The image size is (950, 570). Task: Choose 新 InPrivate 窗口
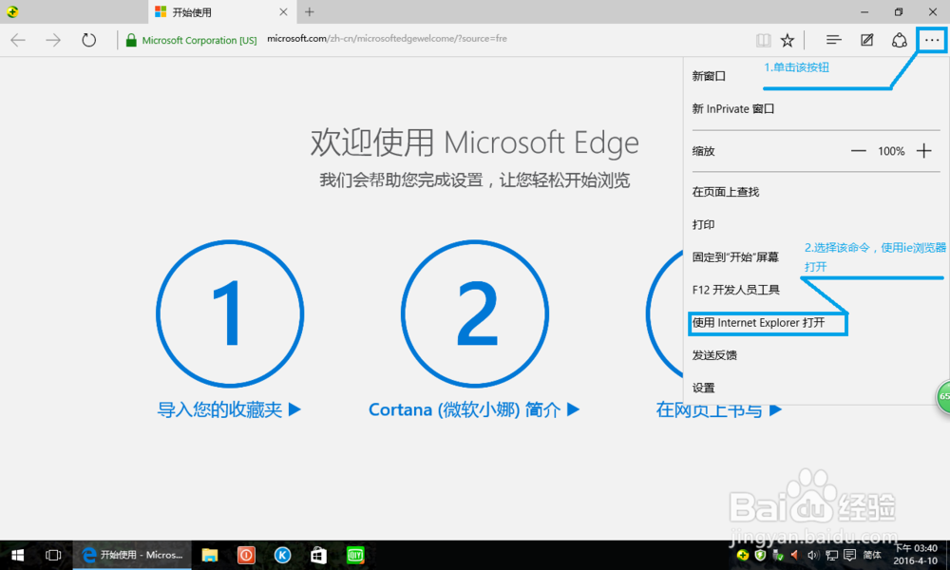pos(733,109)
